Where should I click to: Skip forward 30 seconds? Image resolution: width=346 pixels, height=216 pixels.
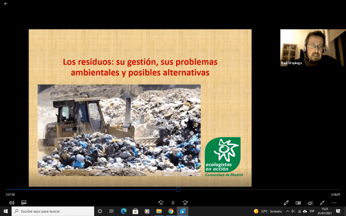coord(185,203)
